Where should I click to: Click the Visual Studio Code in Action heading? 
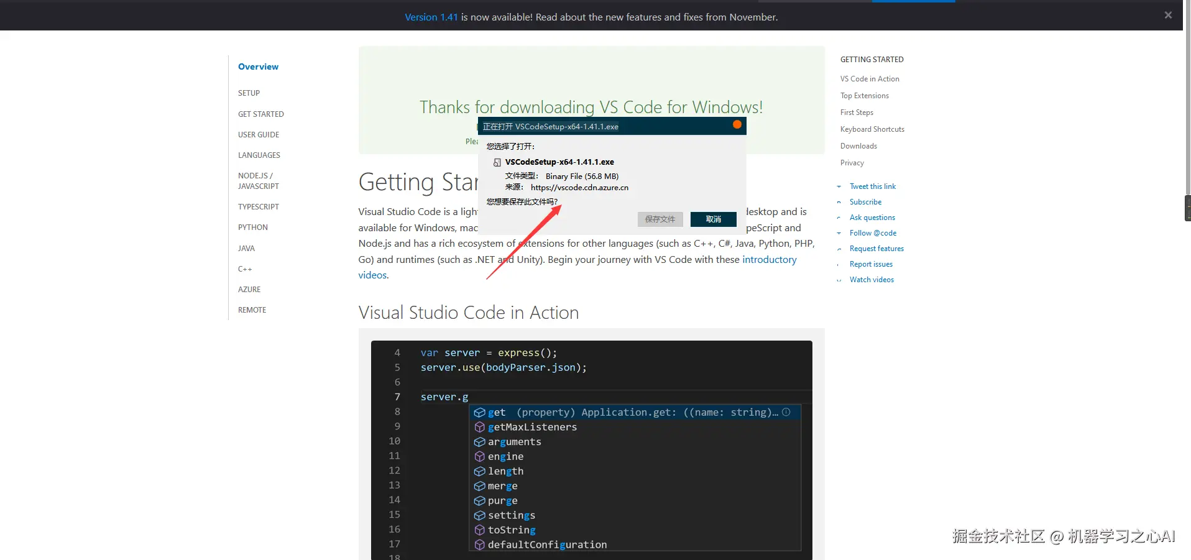click(469, 313)
